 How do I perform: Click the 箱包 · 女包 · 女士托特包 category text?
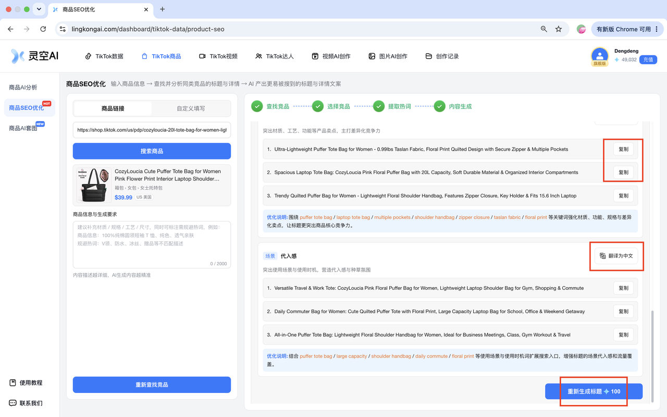[139, 188]
